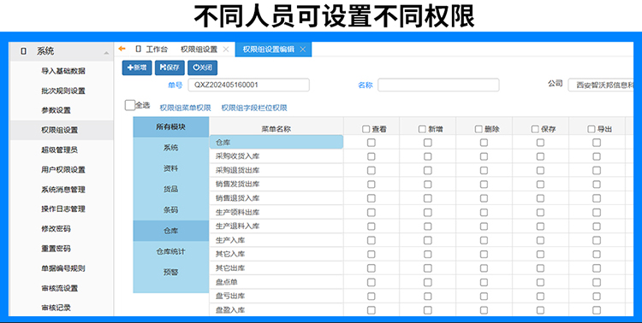Check 保存 for 其它出库 row
Image resolution: width=642 pixels, height=323 pixels.
540,268
